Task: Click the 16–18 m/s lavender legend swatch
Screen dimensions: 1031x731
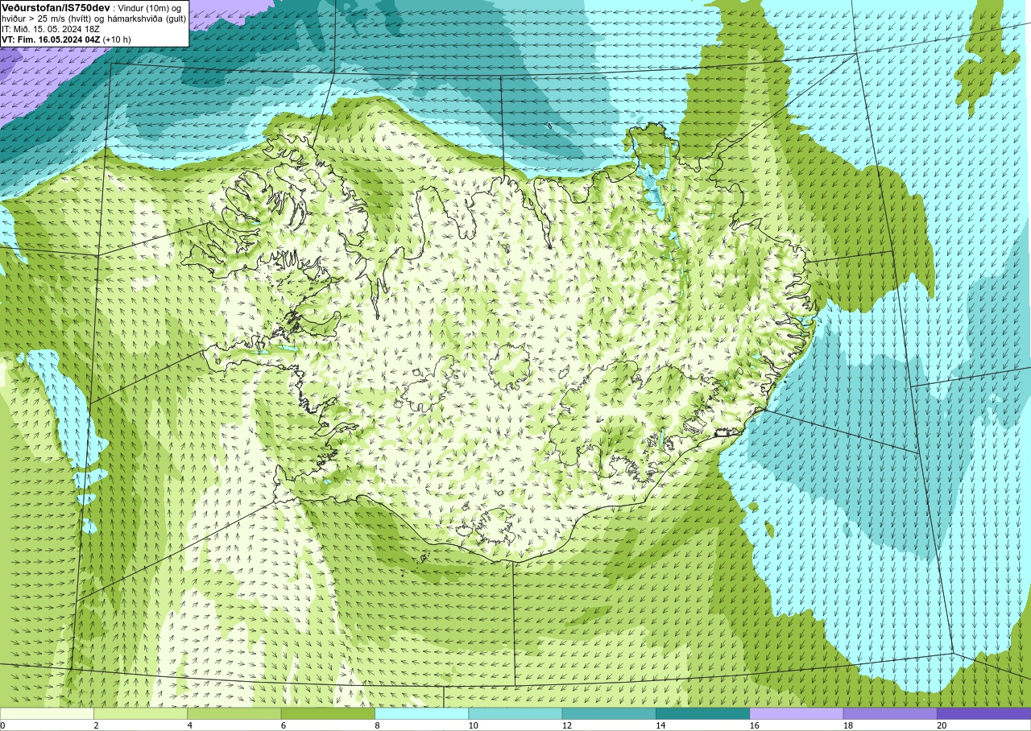Action: click(797, 713)
